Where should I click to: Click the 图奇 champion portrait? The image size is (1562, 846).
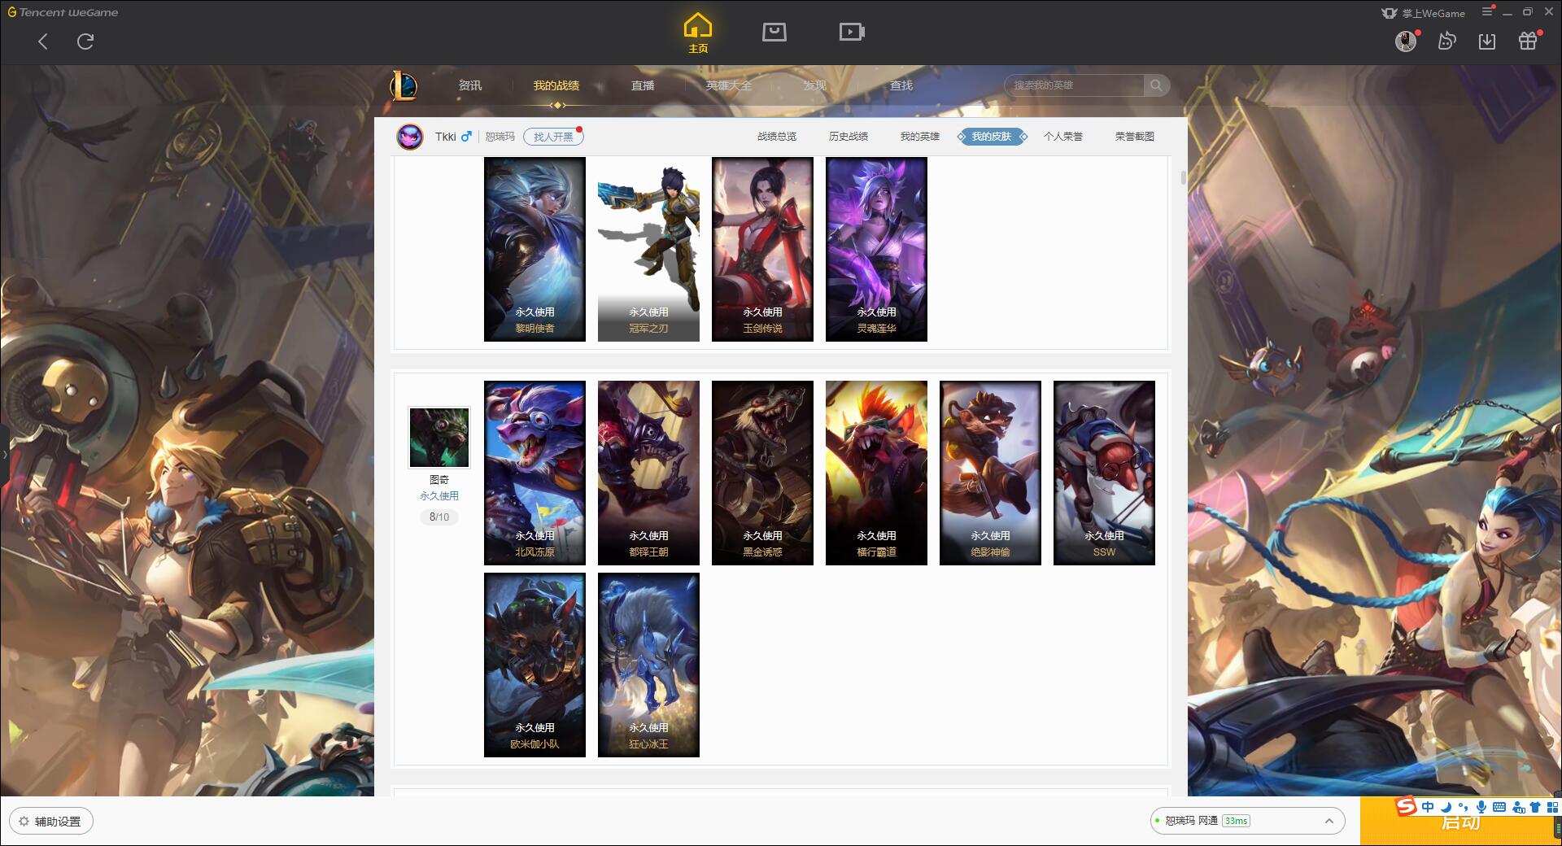pos(439,438)
